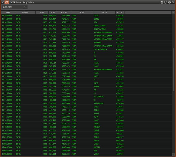Open the help question mark icon

(x=169, y=2)
